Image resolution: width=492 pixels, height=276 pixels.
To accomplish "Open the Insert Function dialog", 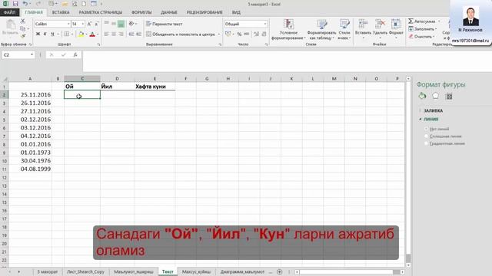I will coord(75,54).
